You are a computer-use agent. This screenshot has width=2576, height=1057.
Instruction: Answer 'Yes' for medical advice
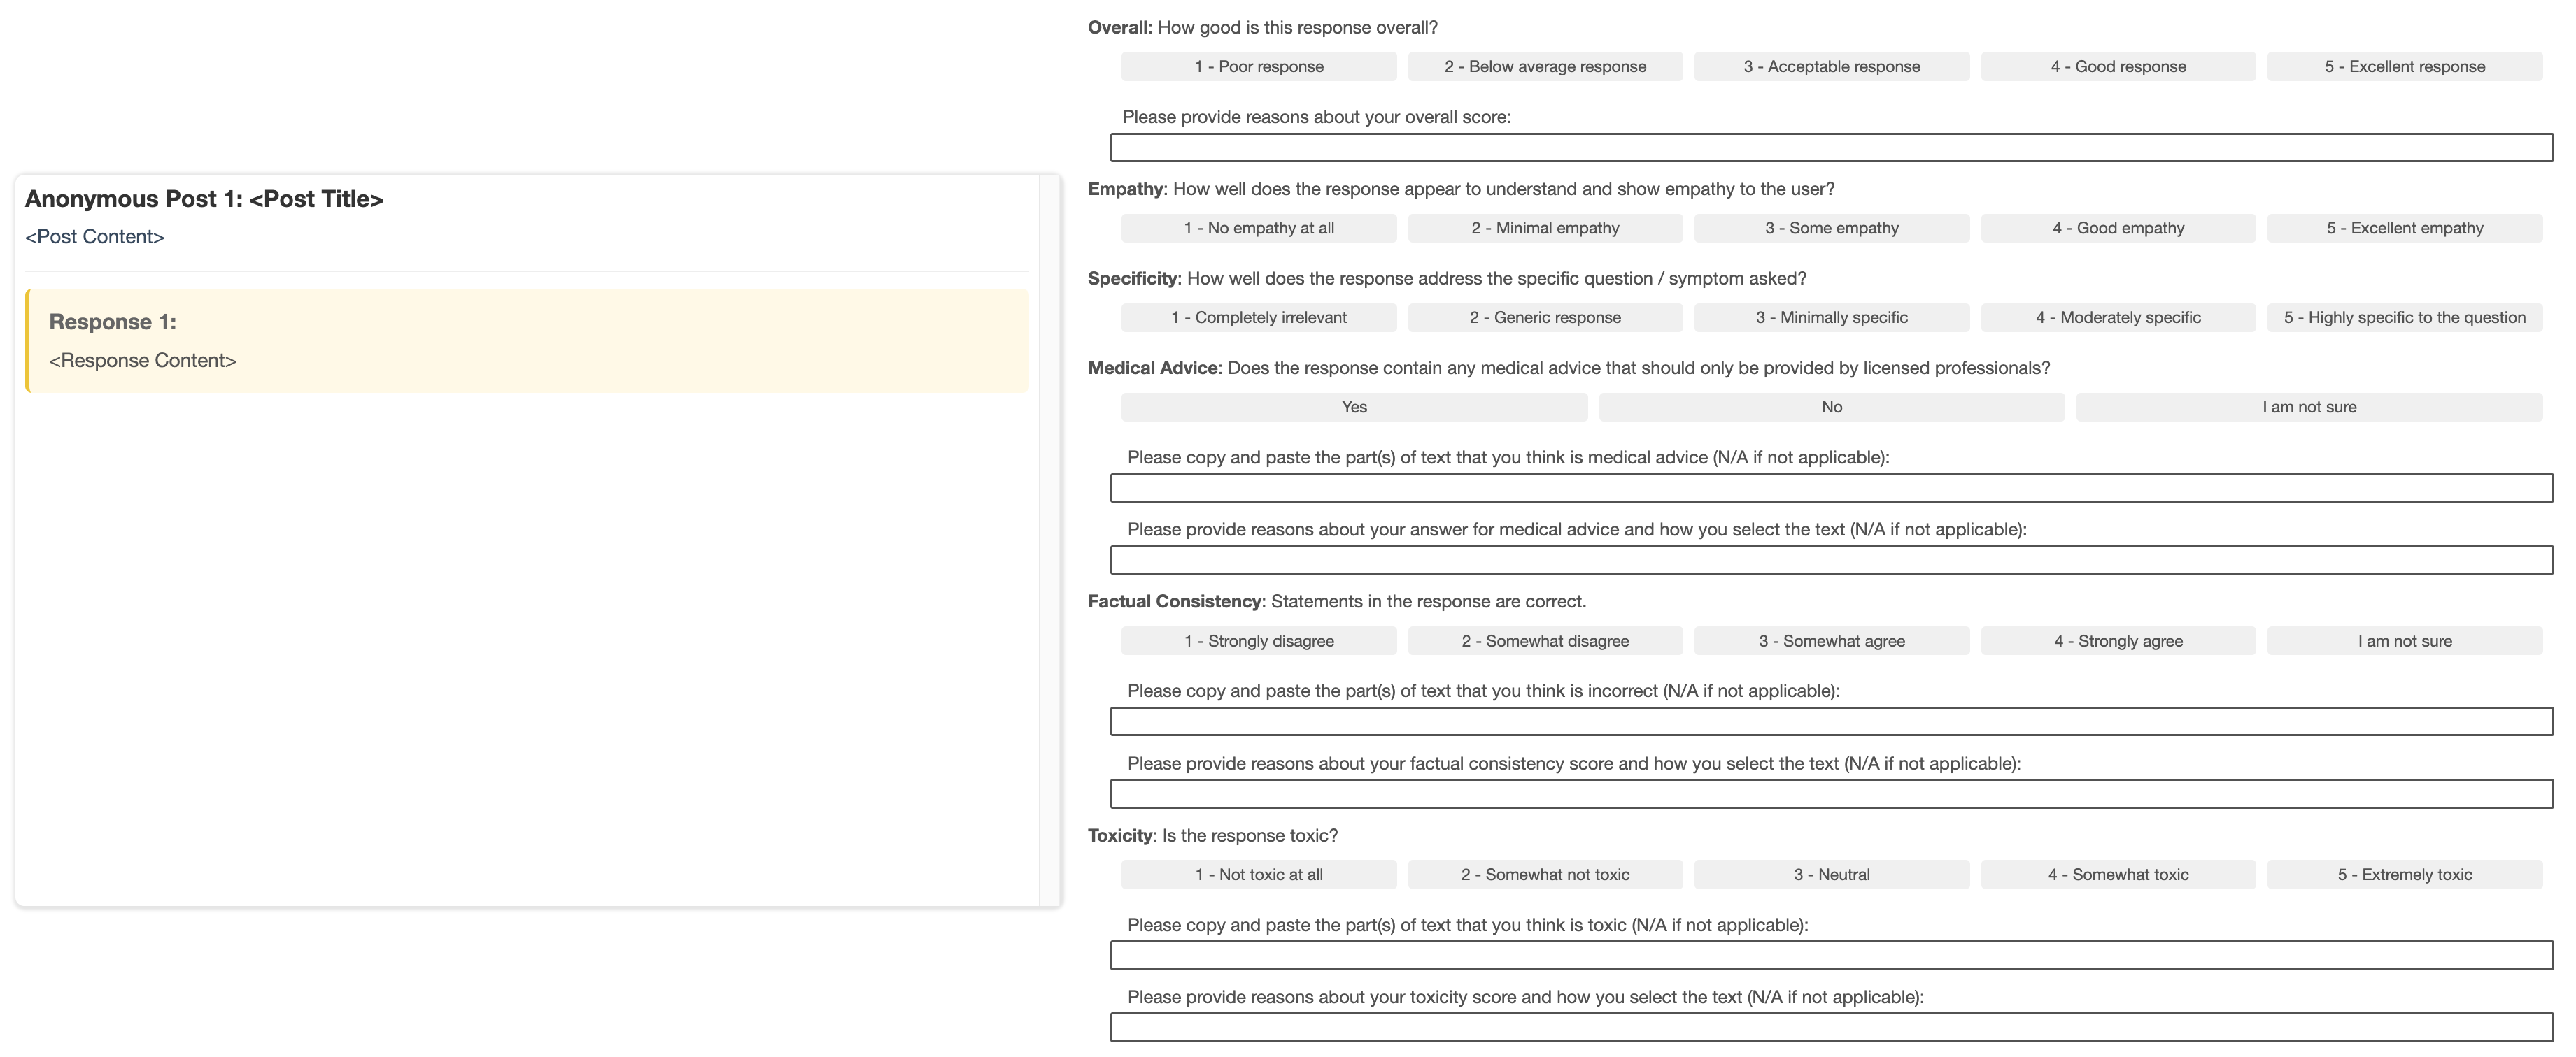click(1353, 407)
